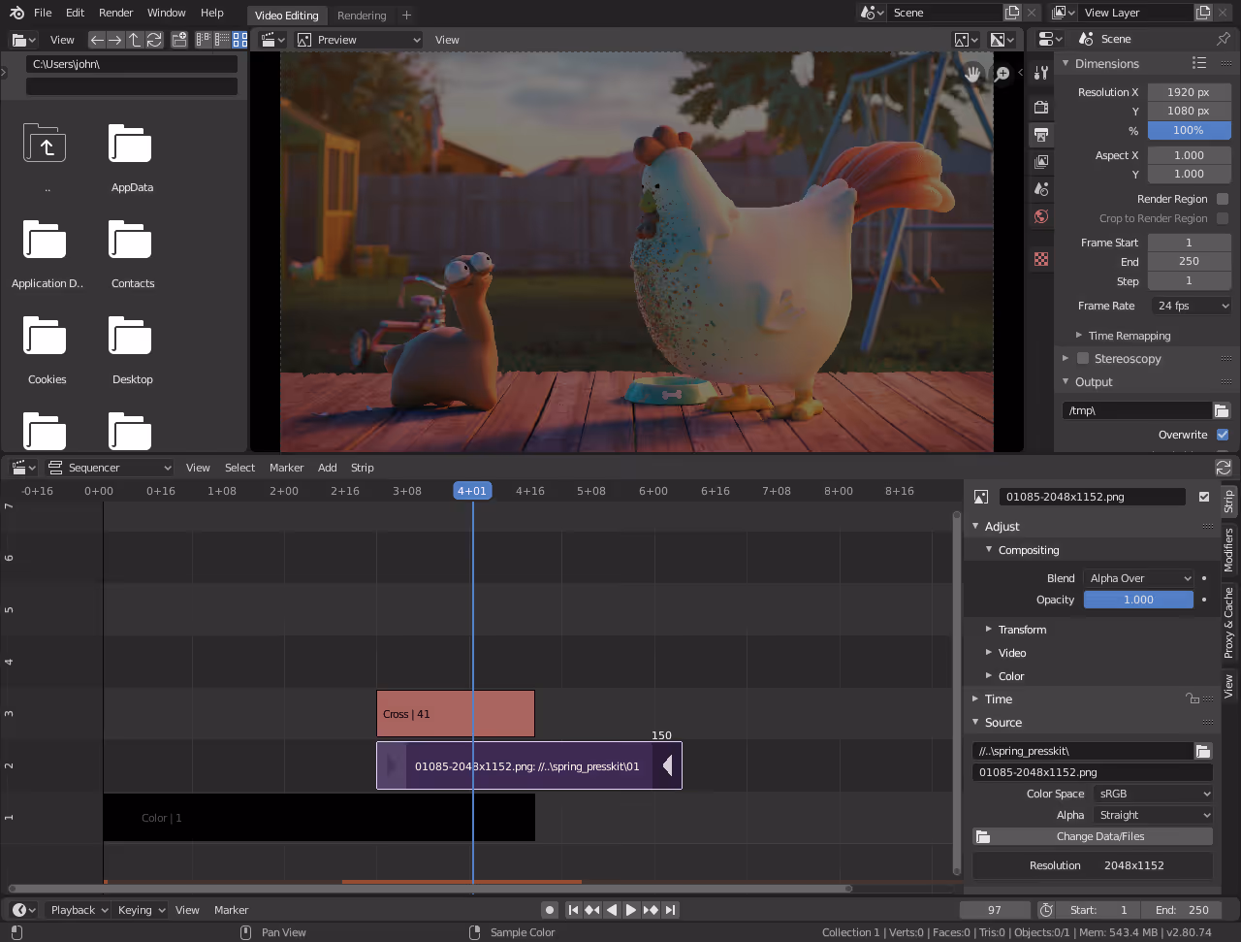Open the Video Editing workspace tab
Screen dimensions: 1241x942
286,15
